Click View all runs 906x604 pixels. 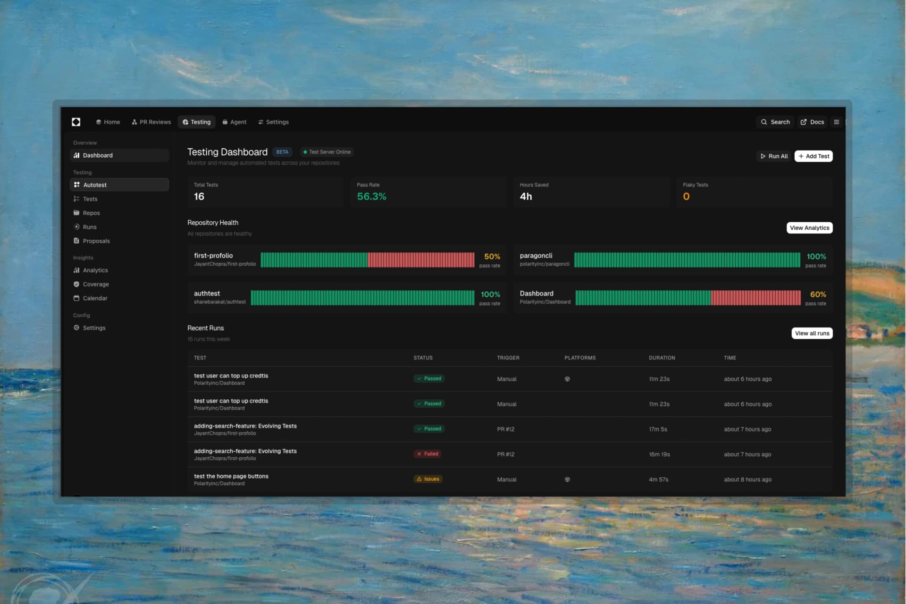point(812,333)
